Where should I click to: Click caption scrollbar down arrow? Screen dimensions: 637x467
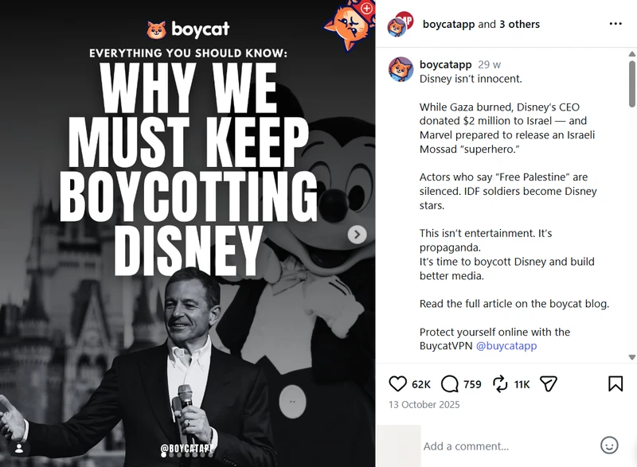tap(631, 357)
